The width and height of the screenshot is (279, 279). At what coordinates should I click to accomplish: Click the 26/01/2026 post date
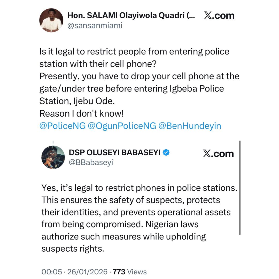pos(87,272)
